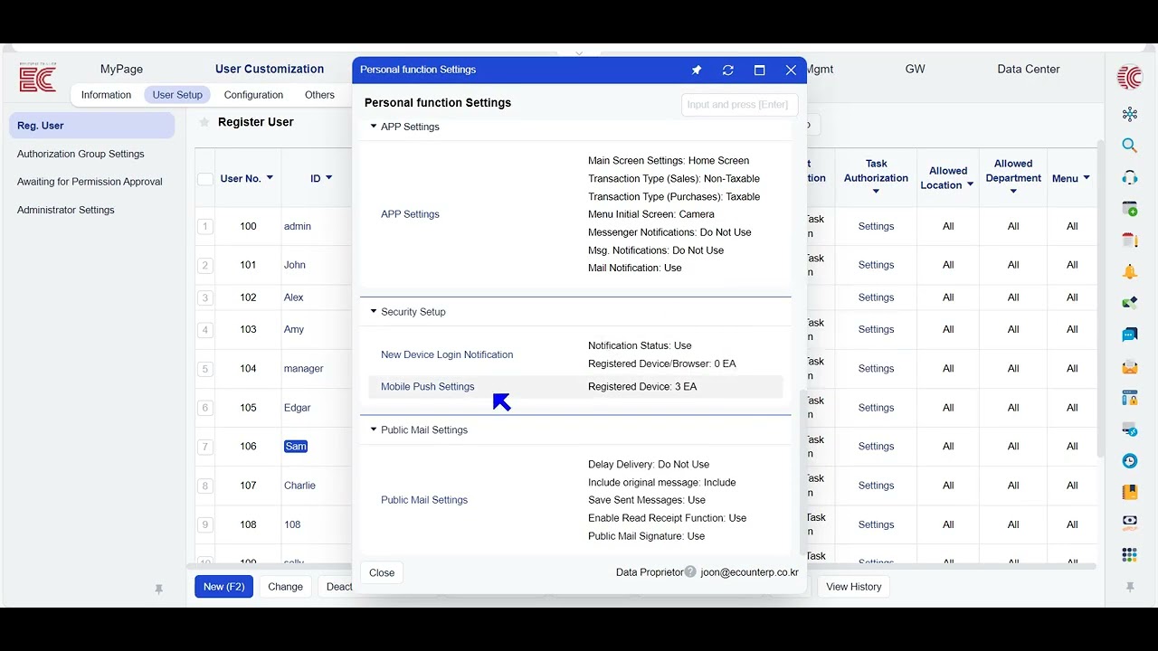Pin the Personal function Settings dialog

click(697, 70)
